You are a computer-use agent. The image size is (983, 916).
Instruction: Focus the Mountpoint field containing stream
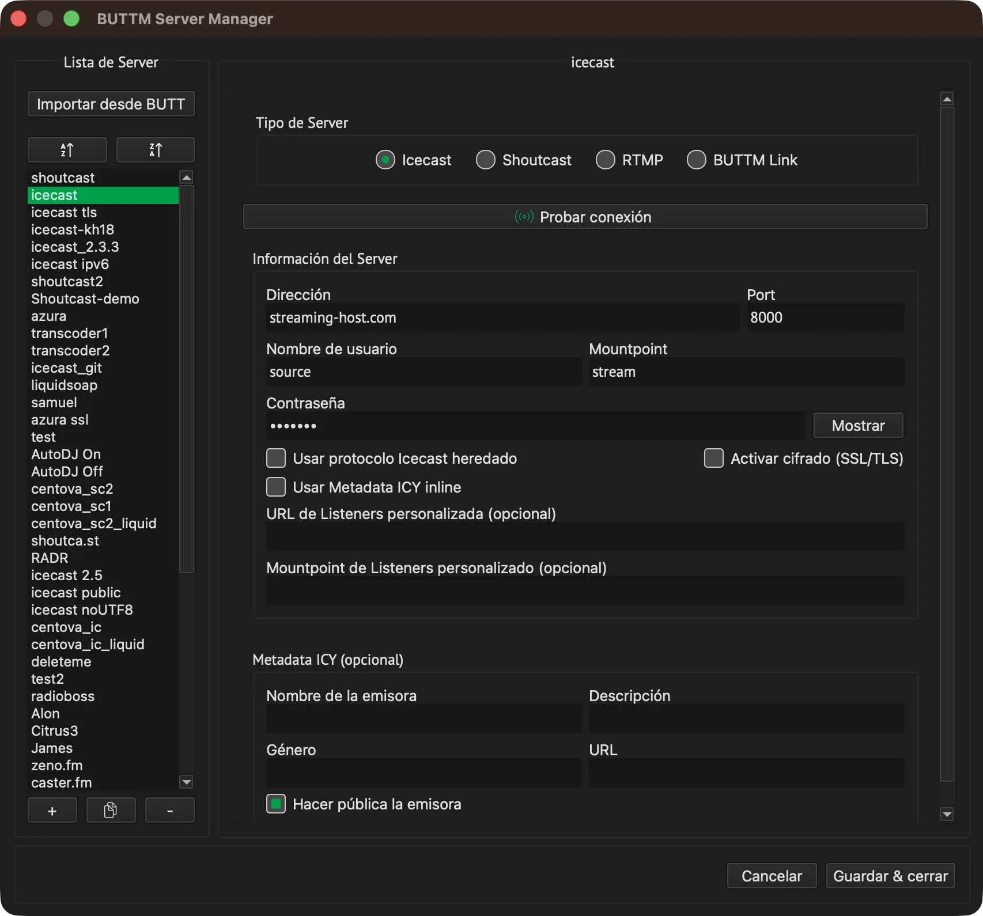[746, 372]
